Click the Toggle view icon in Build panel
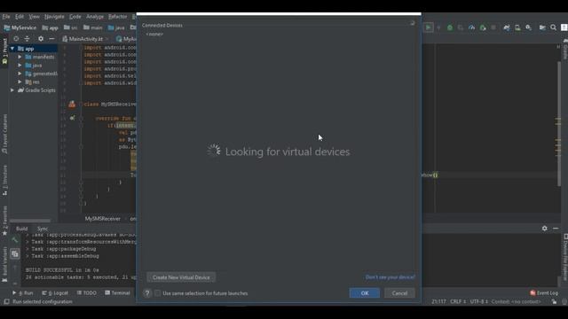The width and height of the screenshot is (568, 319). 15,254
